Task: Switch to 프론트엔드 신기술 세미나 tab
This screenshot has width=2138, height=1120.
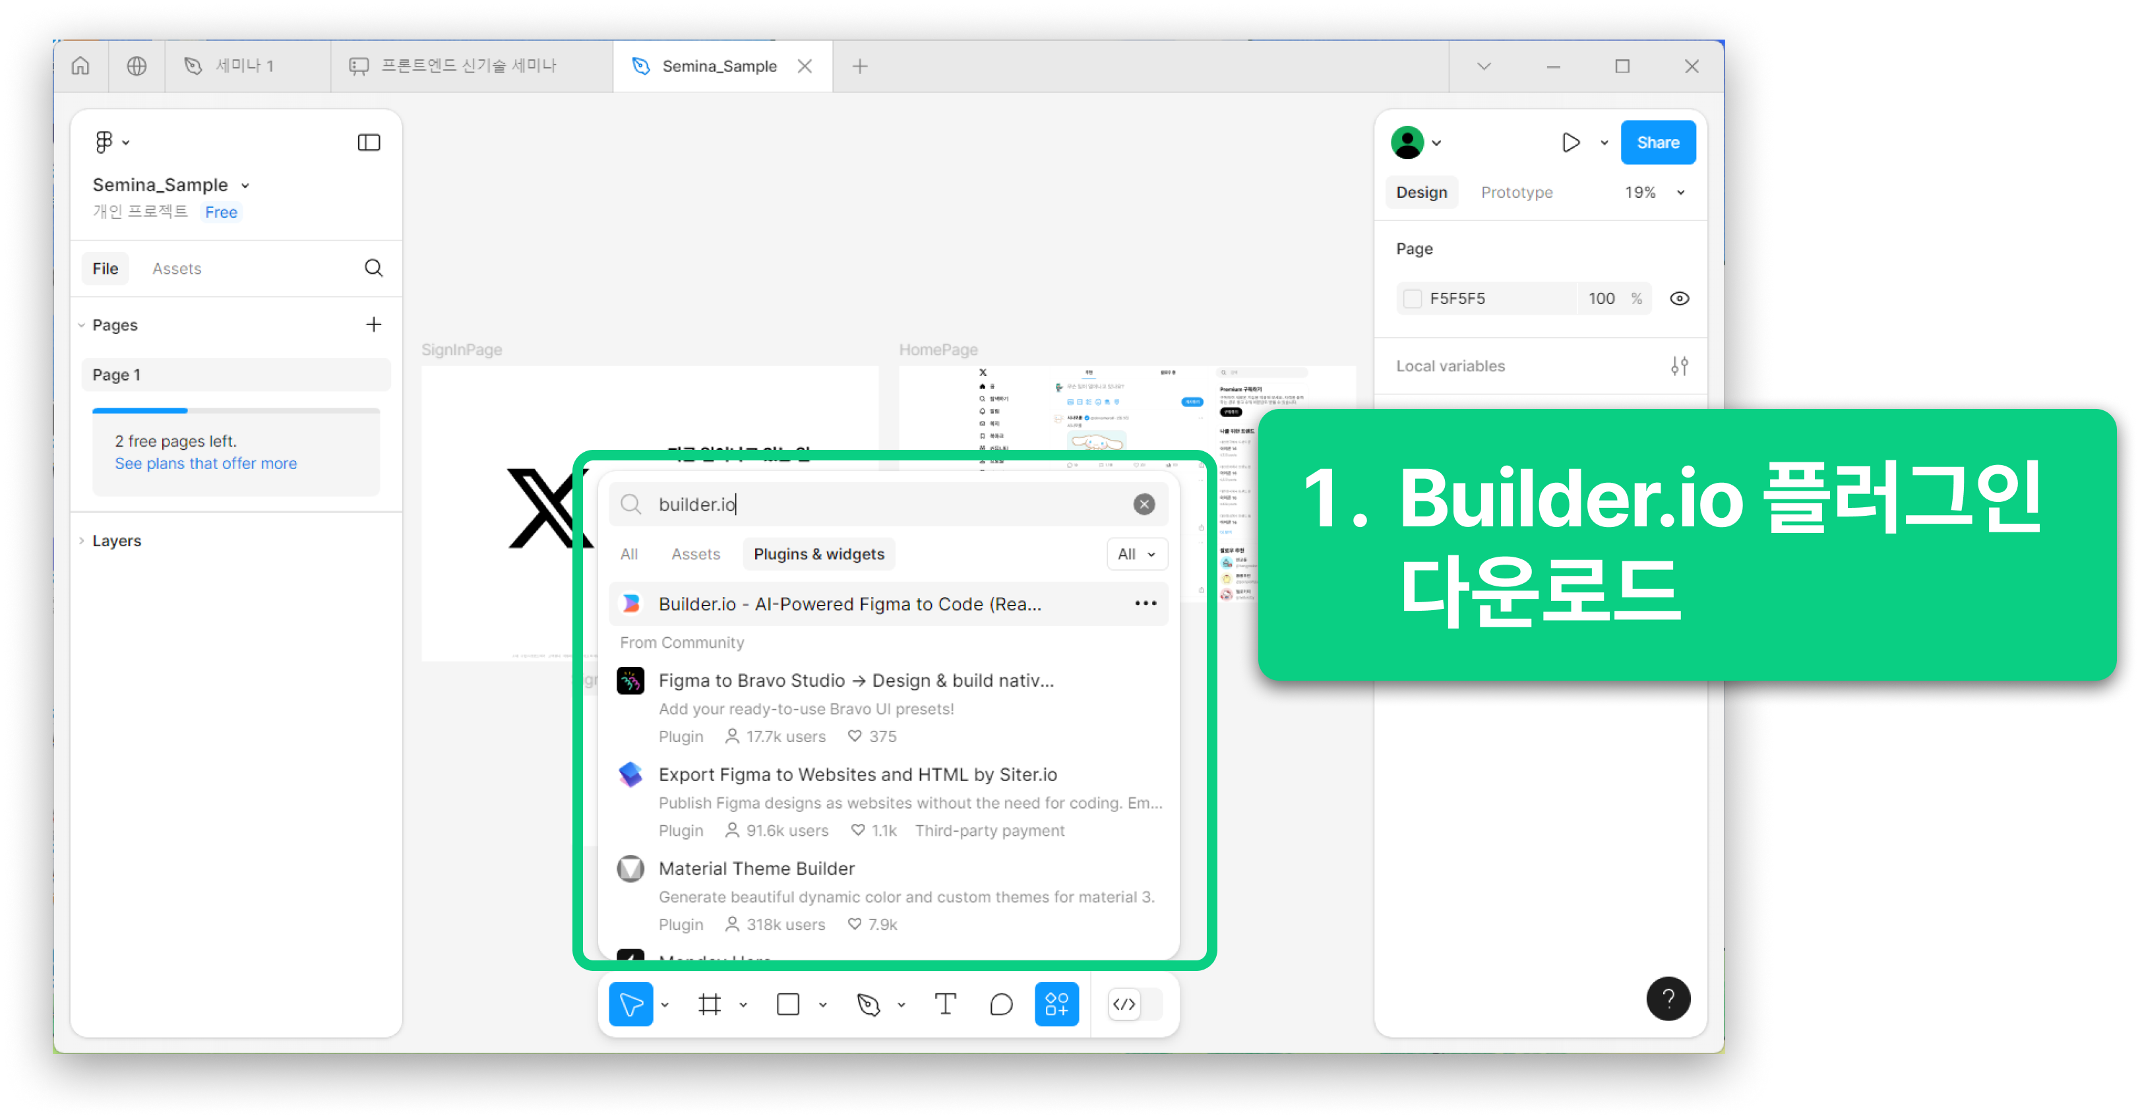Action: [x=471, y=65]
